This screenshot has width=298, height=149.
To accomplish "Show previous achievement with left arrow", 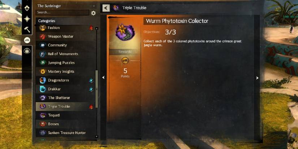I will coord(103,78).
